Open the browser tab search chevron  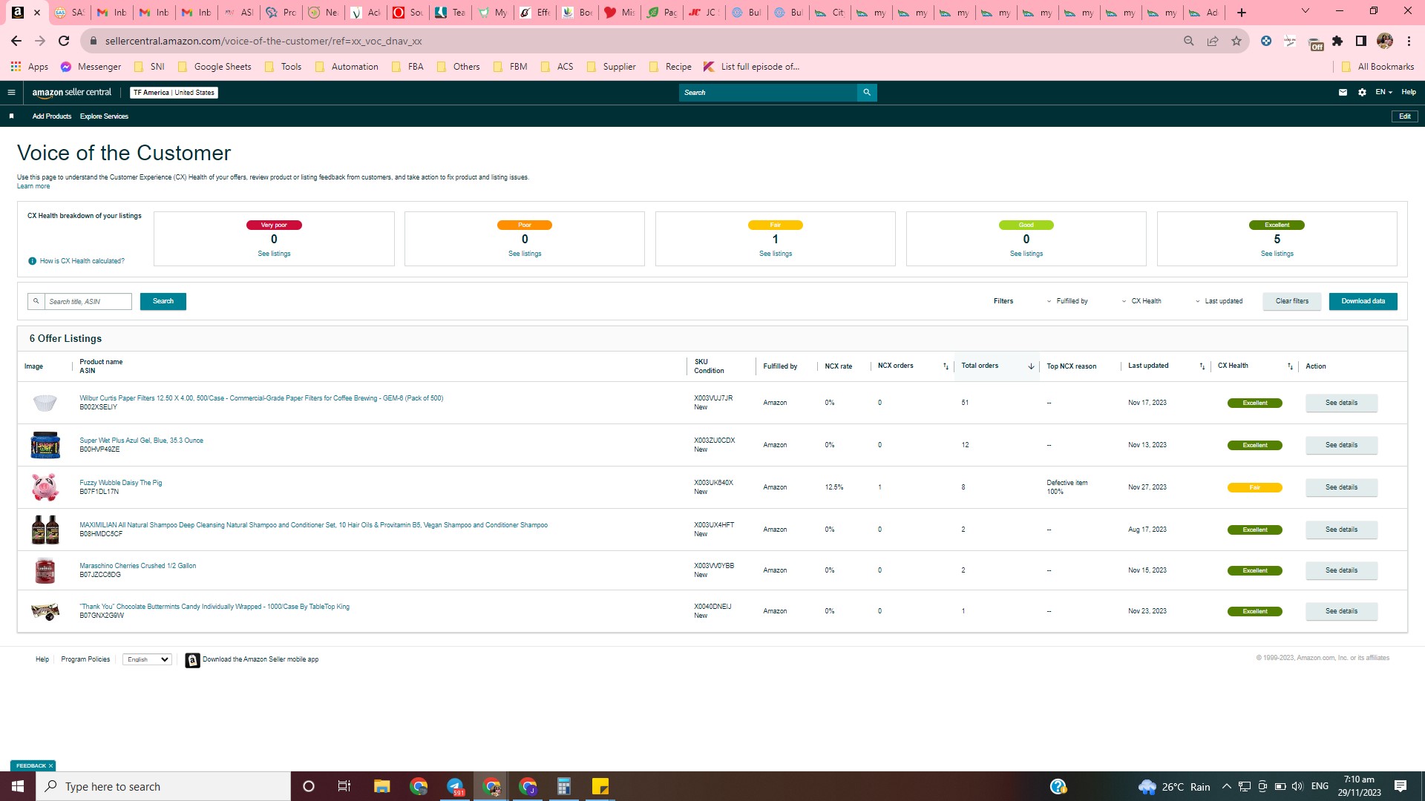point(1306,11)
